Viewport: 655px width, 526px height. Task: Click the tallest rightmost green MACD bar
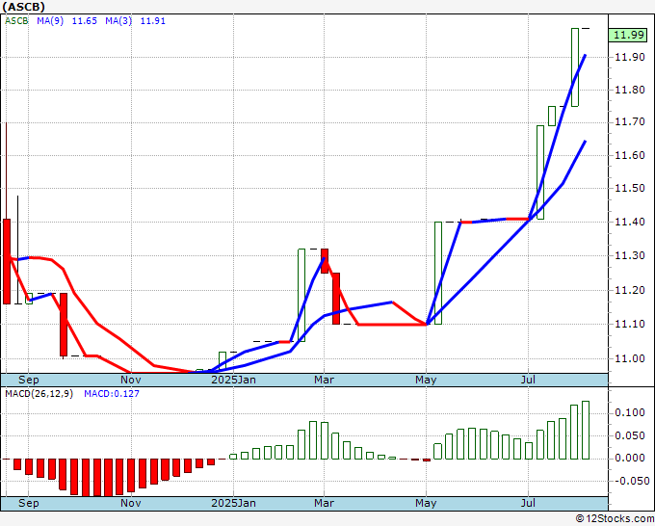586,430
